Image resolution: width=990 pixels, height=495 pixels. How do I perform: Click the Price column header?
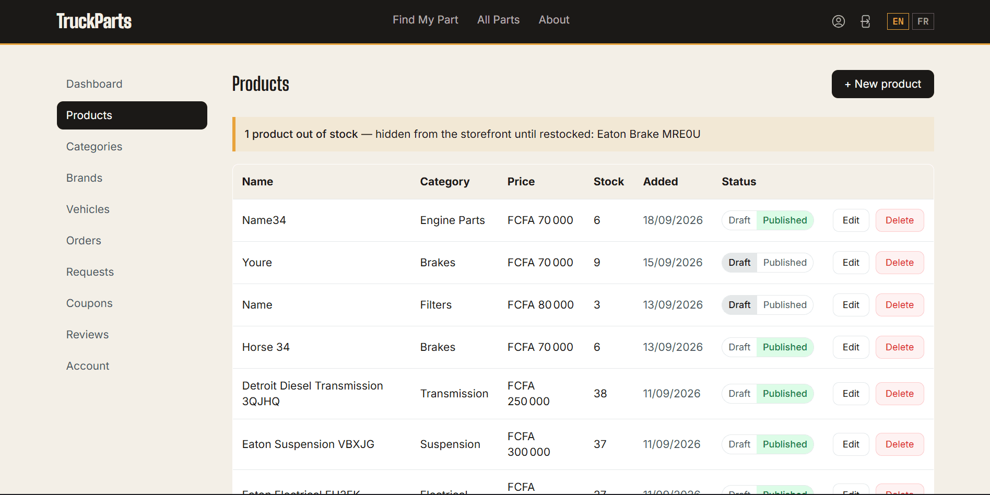pyautogui.click(x=521, y=182)
